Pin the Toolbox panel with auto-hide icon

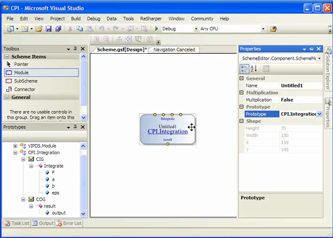pos(75,49)
